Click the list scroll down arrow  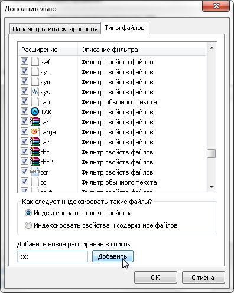[212, 187]
